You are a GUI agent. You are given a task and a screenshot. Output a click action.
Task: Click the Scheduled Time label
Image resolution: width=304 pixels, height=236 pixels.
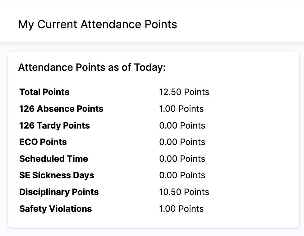(x=54, y=159)
